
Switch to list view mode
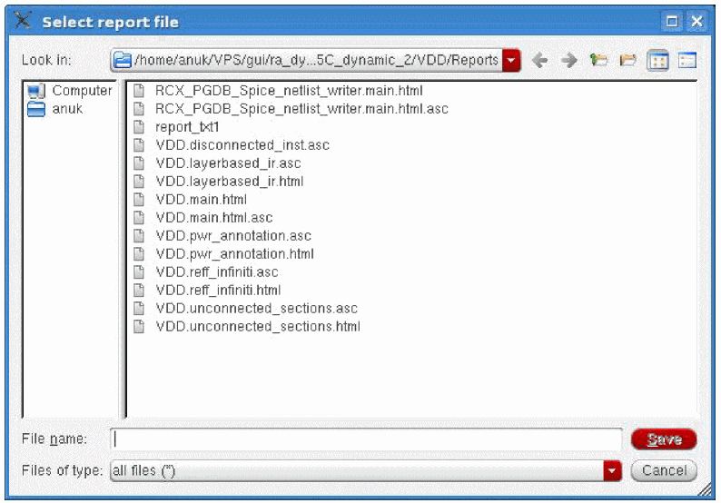[x=657, y=60]
